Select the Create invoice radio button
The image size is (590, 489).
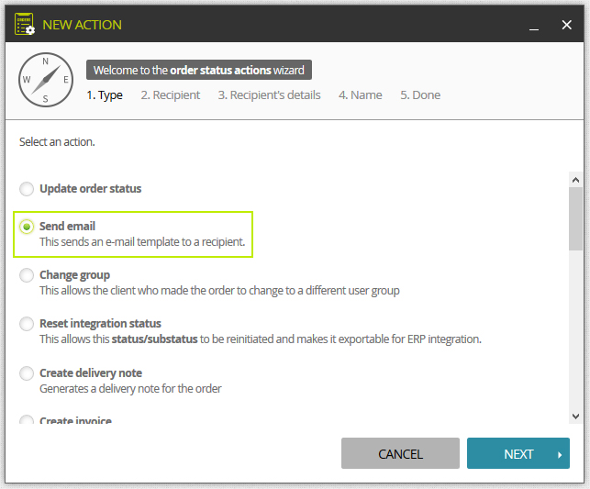(27, 419)
